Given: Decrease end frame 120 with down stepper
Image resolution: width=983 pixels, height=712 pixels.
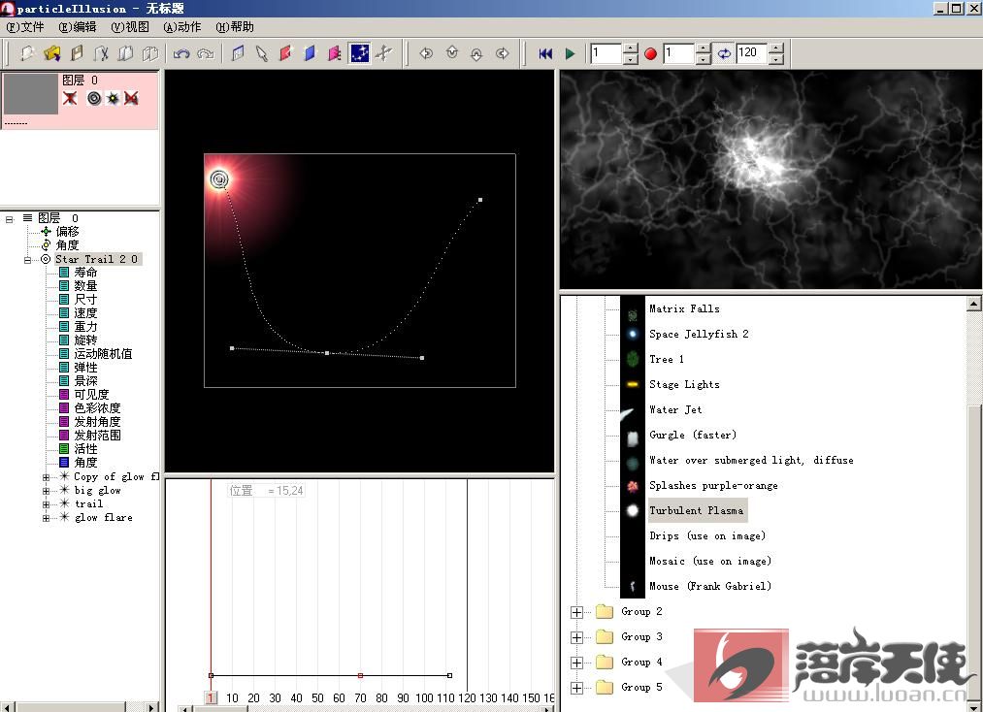Looking at the screenshot, I should [x=776, y=59].
